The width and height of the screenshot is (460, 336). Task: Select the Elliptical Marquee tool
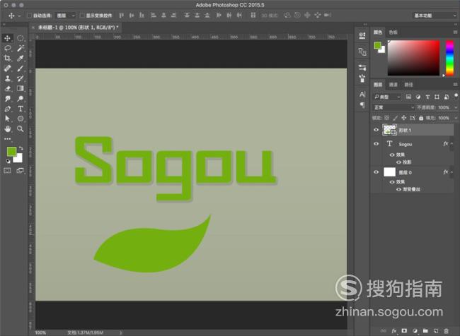pos(21,38)
